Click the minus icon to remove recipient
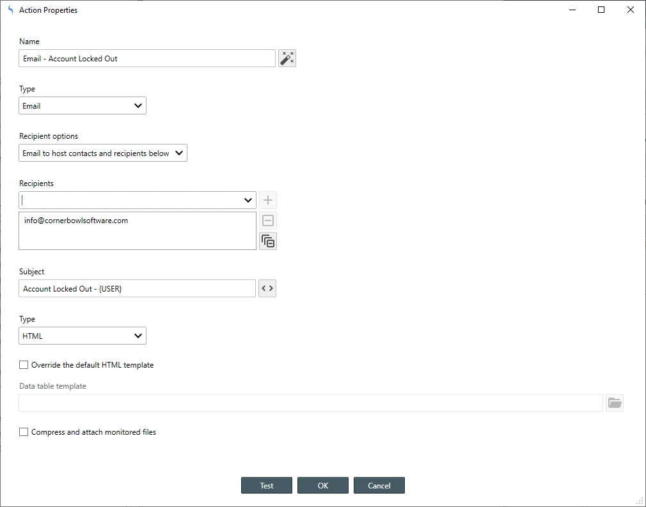Image resolution: width=646 pixels, height=507 pixels. coord(268,221)
